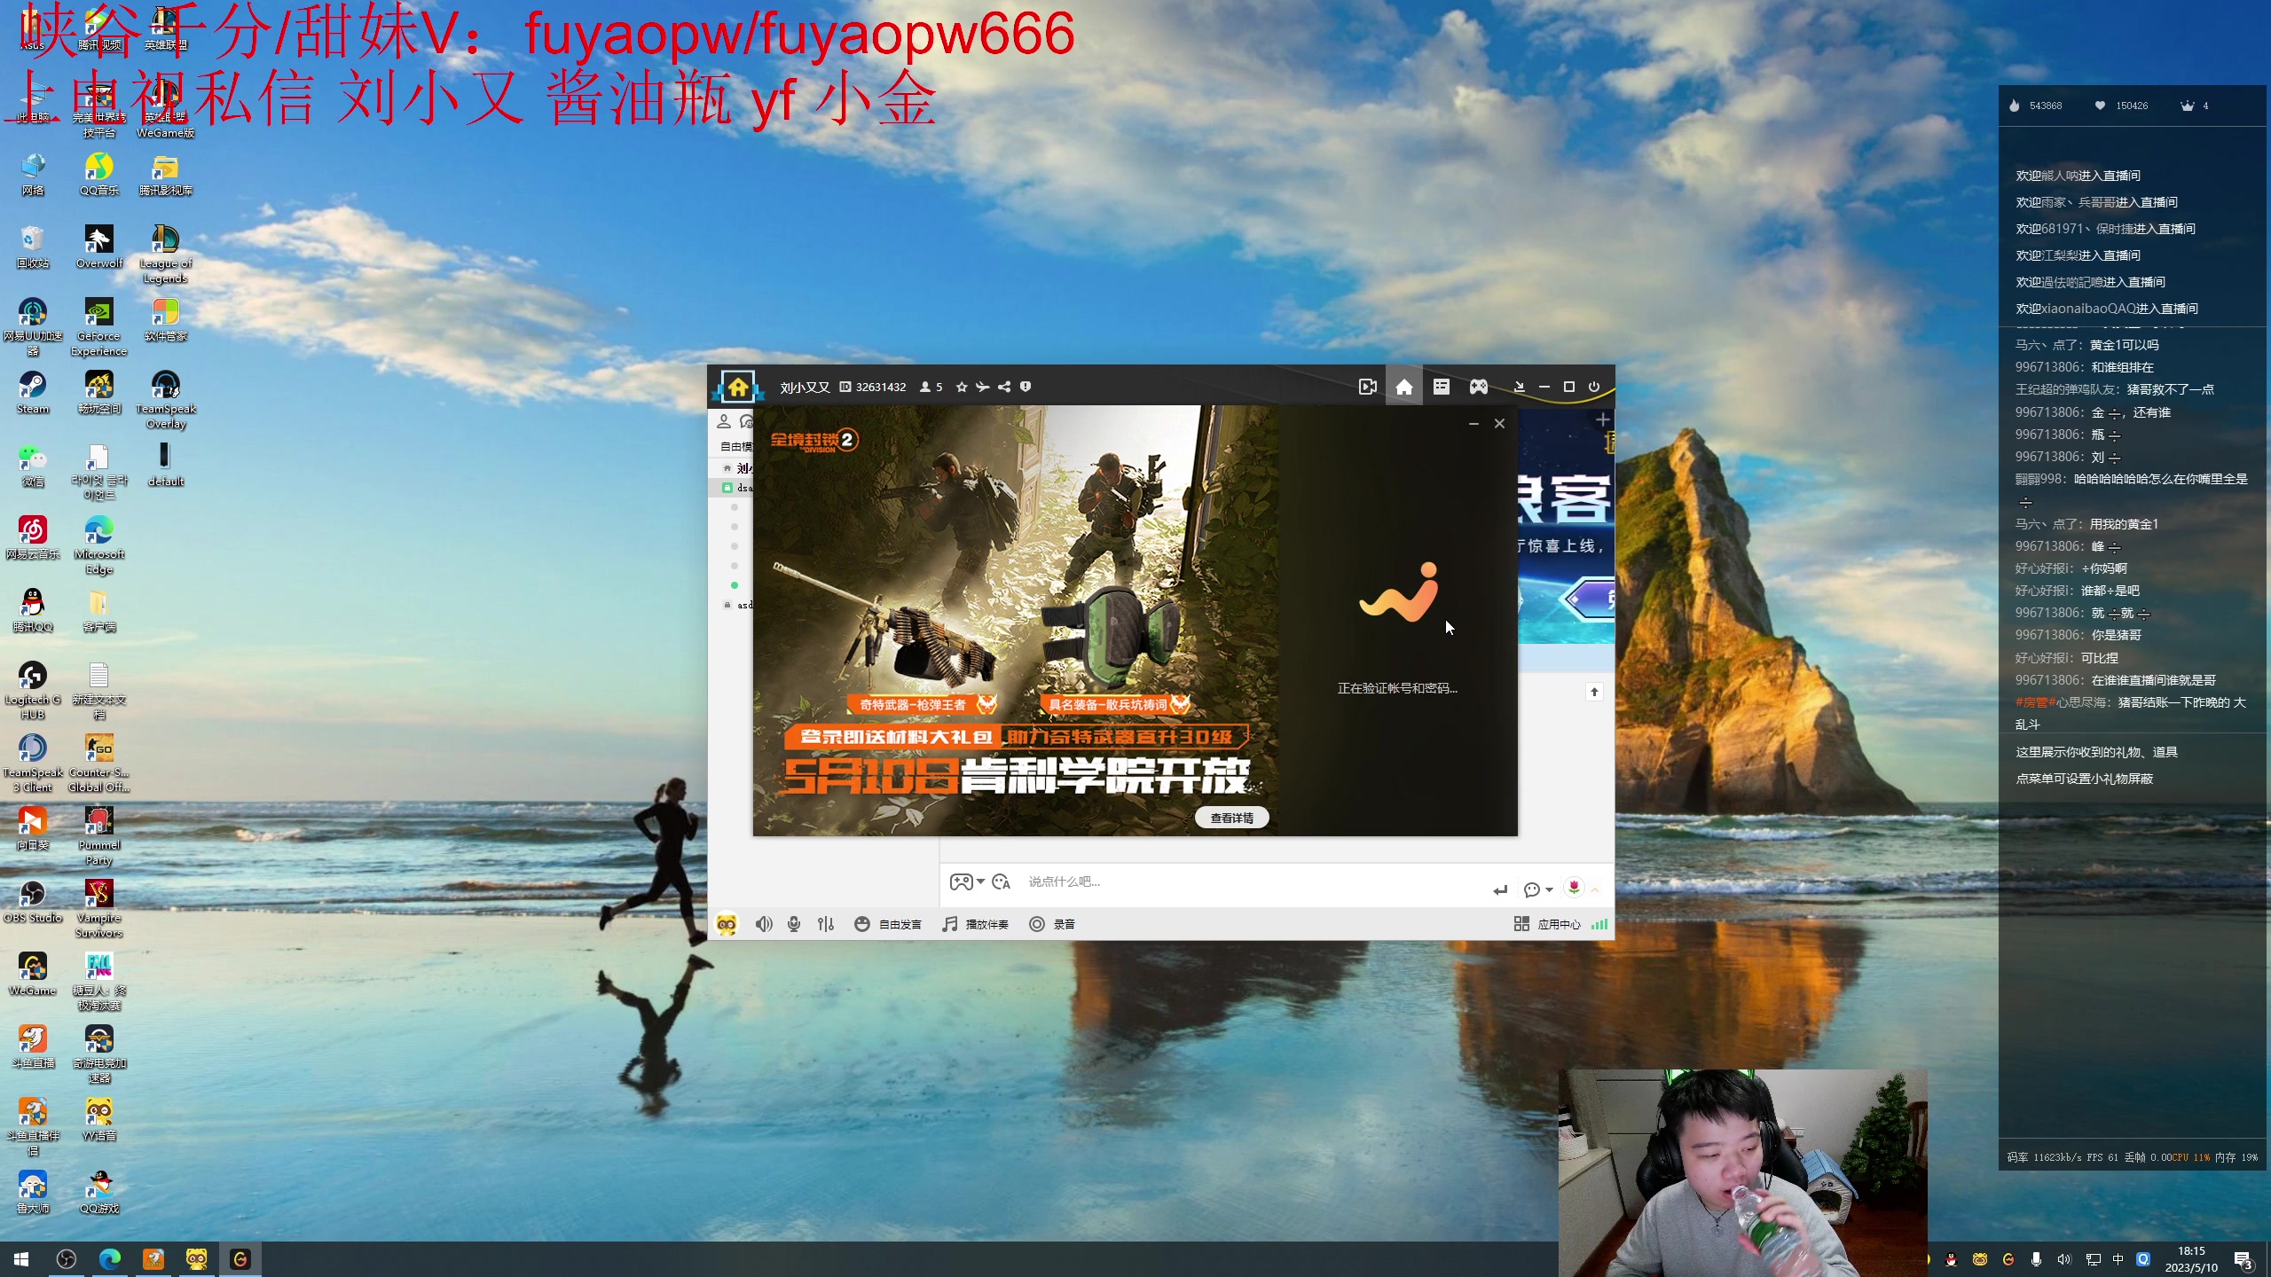
Task: Mute the speaker volume icon
Action: [x=763, y=924]
